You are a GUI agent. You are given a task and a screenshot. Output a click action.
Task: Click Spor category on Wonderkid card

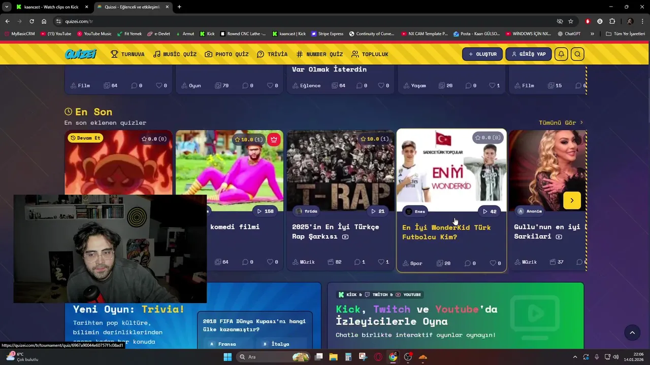coord(412,263)
